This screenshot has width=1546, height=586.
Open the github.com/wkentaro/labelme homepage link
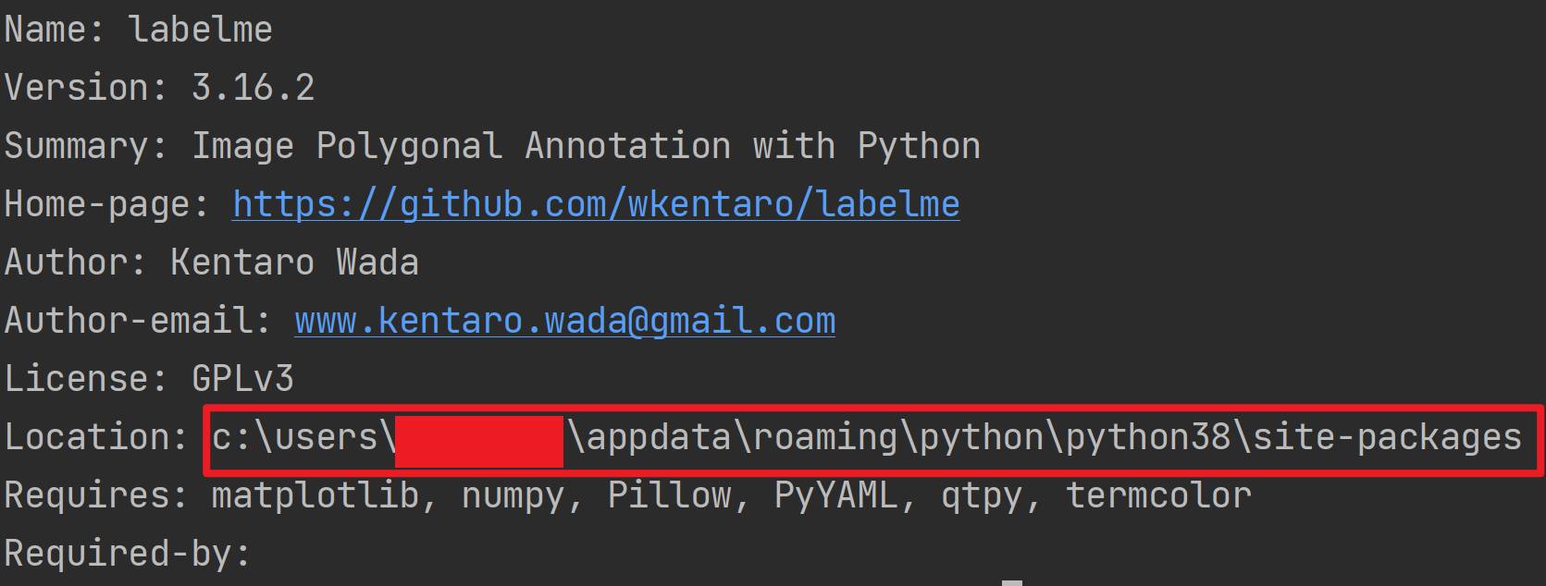coord(596,204)
